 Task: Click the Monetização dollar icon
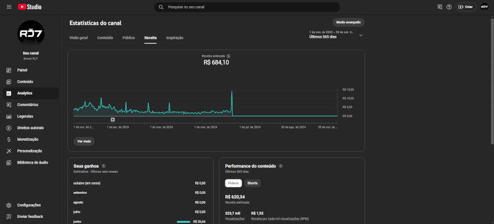pos(9,139)
